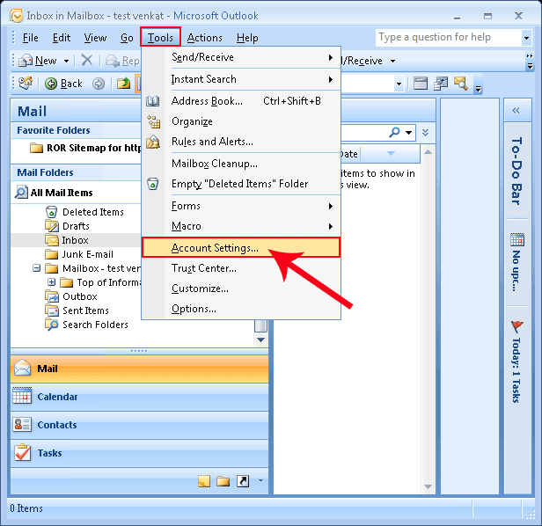Click the To-Do Bar calendar icon
The image size is (542, 526).
[517, 239]
